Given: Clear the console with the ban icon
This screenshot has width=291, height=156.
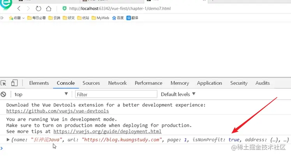Looking at the screenshot, I should click(4, 94).
